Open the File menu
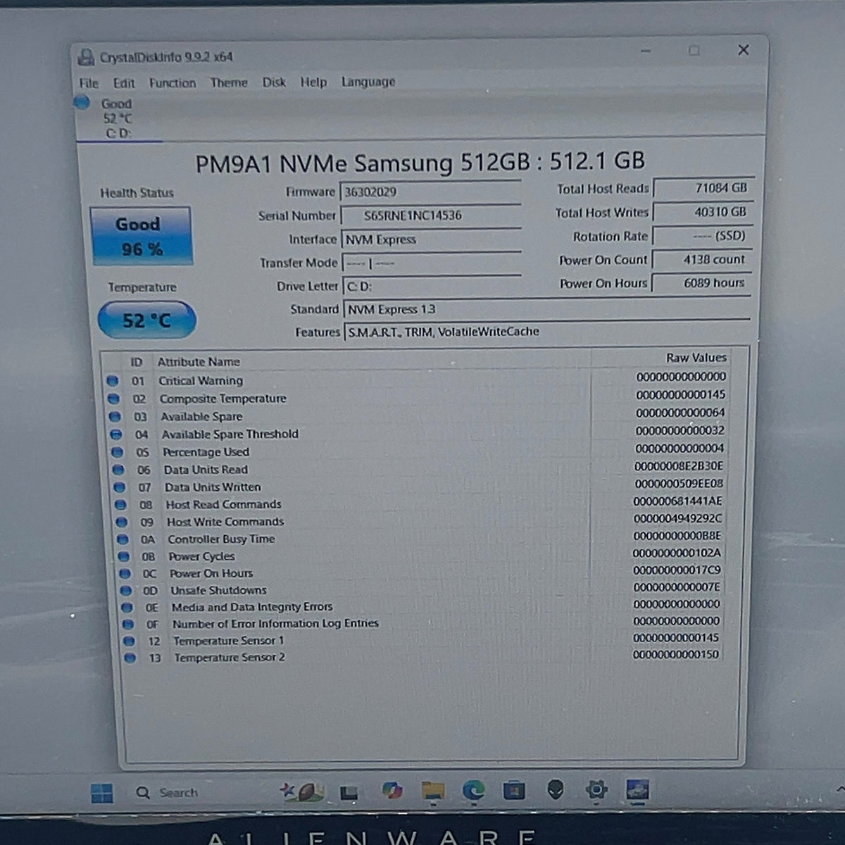The width and height of the screenshot is (845, 845). (89, 83)
